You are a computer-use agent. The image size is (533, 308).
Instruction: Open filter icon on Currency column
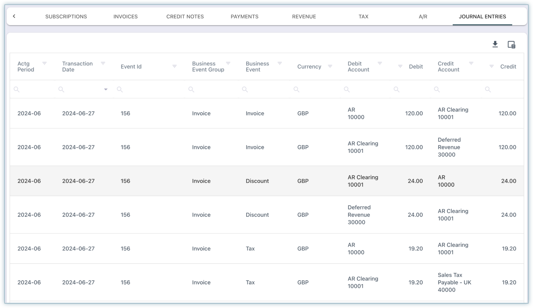click(x=330, y=66)
